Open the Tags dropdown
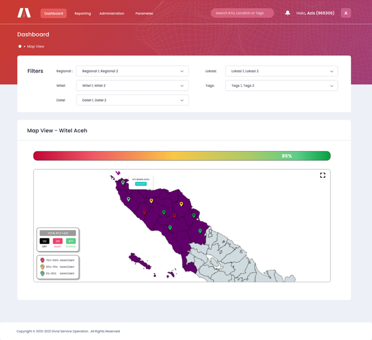This screenshot has width=372, height=340. pos(281,85)
